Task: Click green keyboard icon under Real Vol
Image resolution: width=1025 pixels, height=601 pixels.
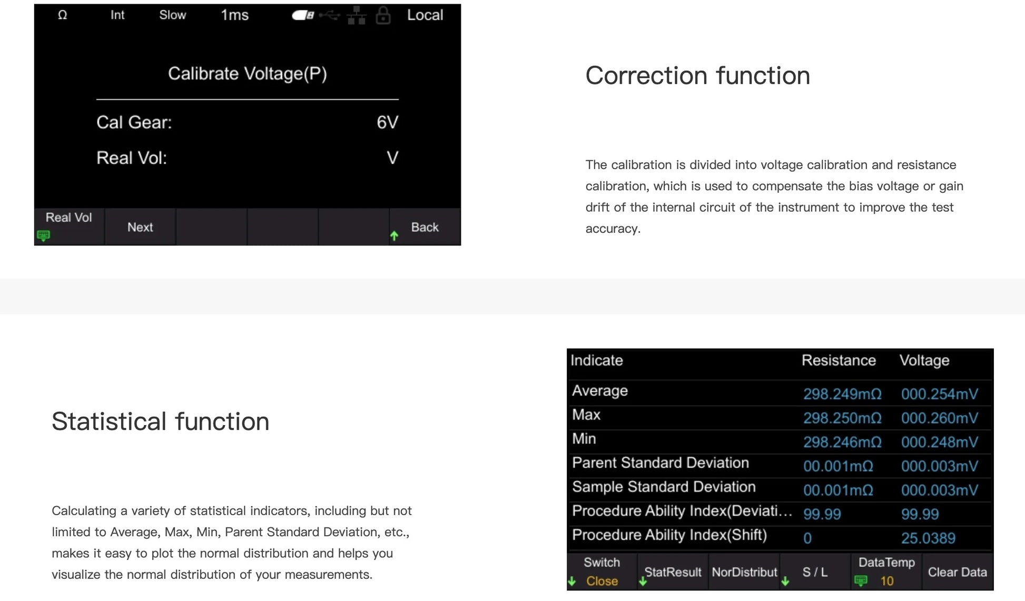Action: 44,235
